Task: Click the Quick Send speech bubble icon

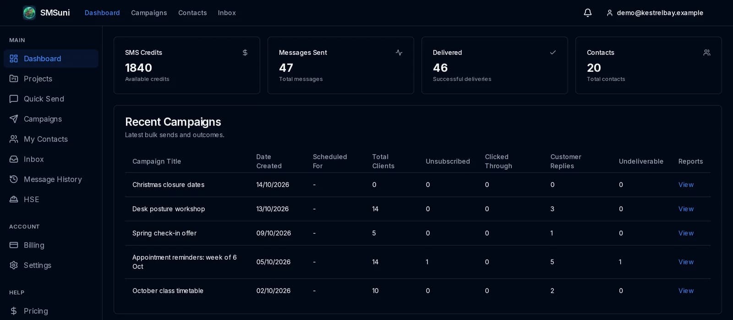Action: coord(14,99)
